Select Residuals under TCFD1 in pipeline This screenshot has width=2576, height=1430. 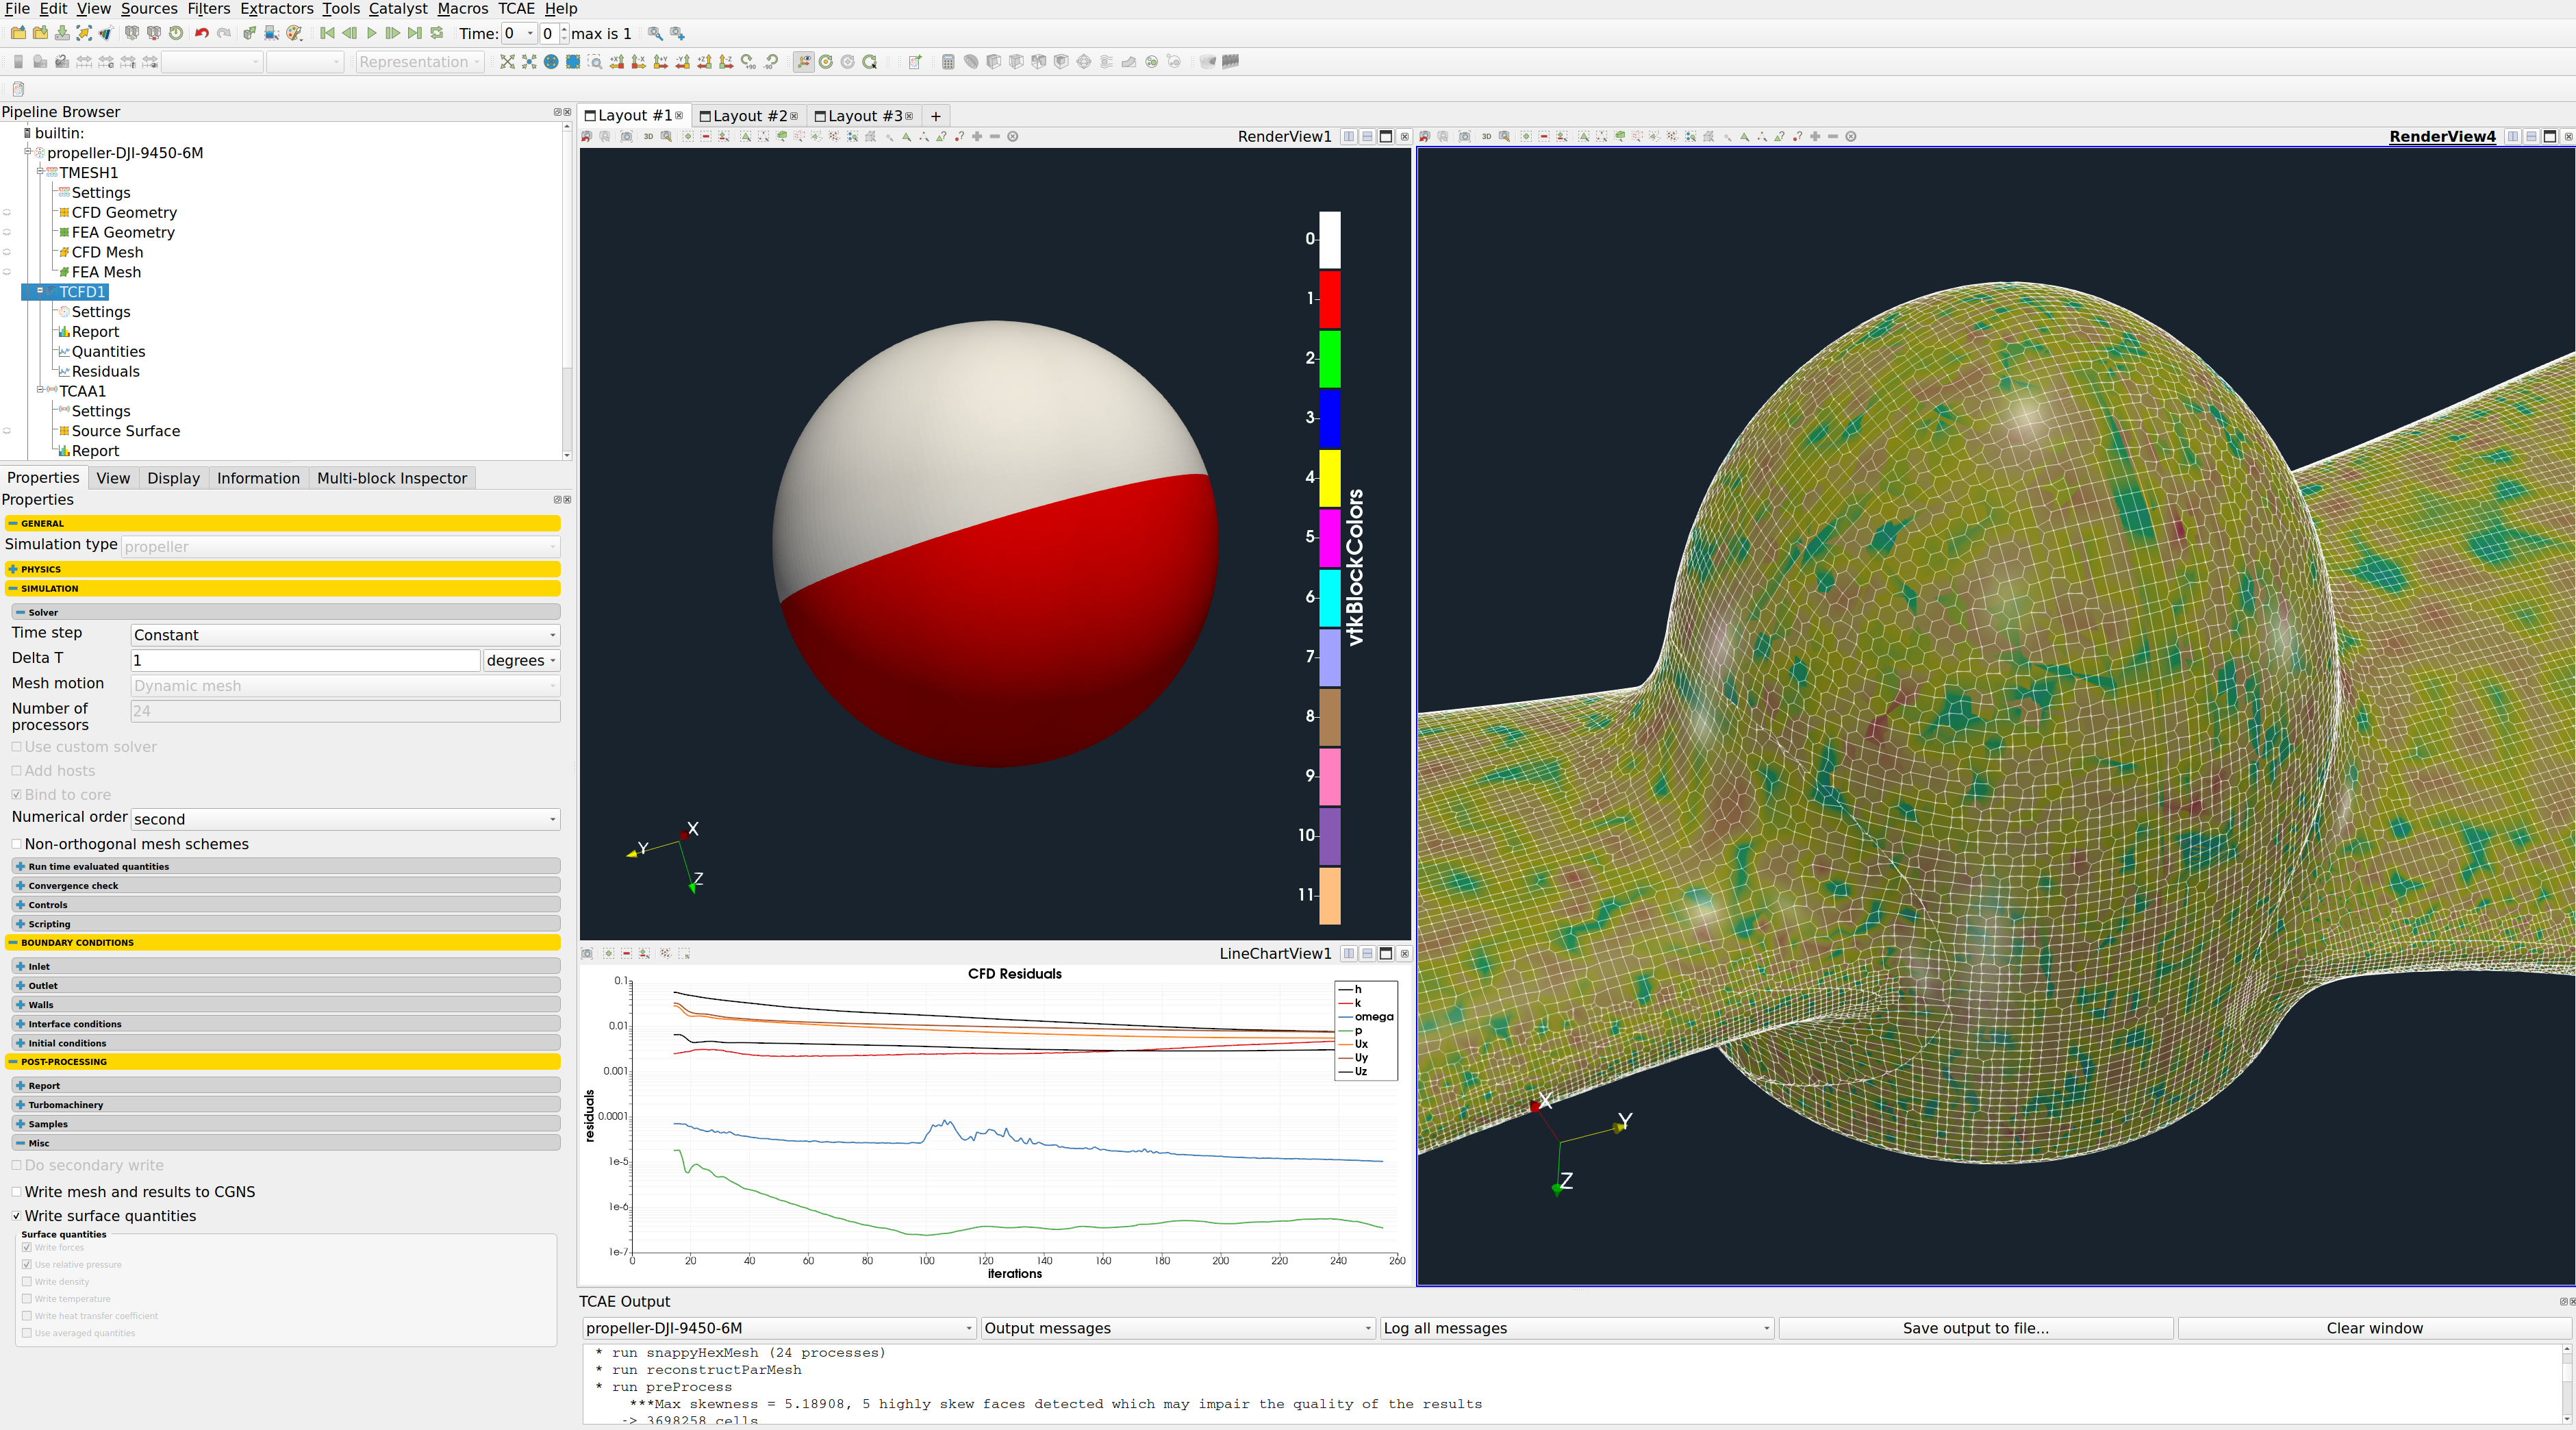point(105,371)
